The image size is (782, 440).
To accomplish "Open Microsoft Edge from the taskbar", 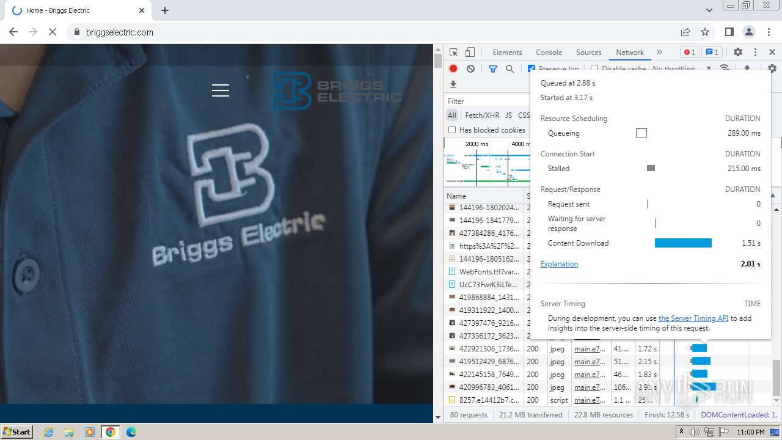I will (x=131, y=431).
